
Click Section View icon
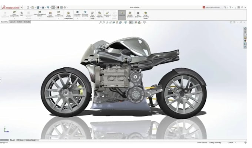114,23
